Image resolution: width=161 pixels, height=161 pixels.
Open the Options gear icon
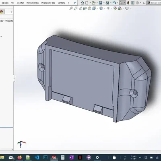click(137, 3)
